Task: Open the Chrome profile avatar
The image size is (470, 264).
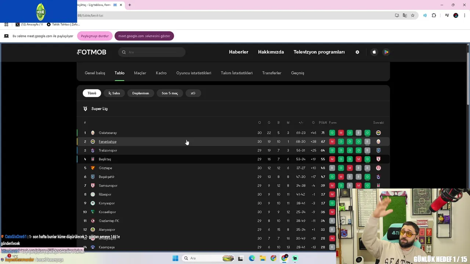Action: pos(456,15)
